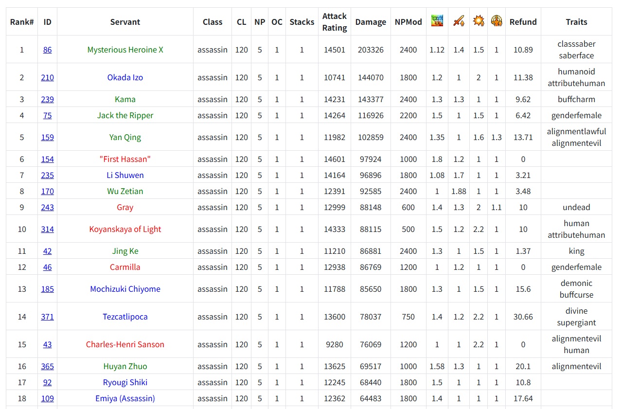622x409 pixels.
Task: Select the Mysterious Heroine X name
Action: click(125, 50)
